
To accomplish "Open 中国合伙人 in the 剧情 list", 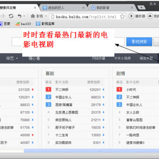I will click(134, 105).
